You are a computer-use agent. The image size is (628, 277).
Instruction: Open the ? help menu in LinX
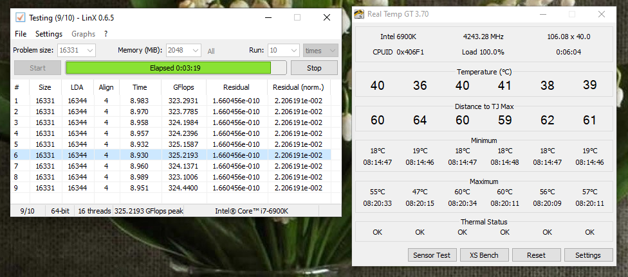106,34
